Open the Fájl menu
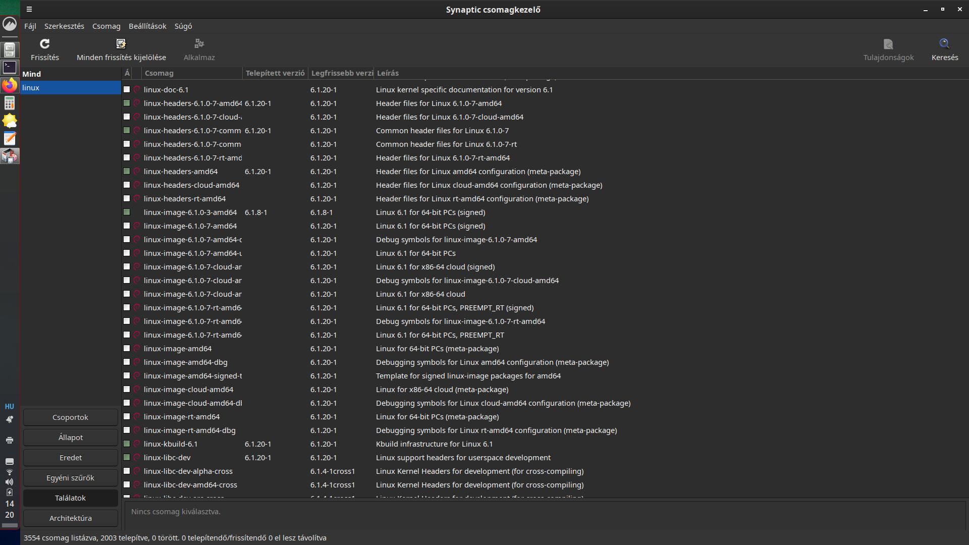 pyautogui.click(x=30, y=26)
